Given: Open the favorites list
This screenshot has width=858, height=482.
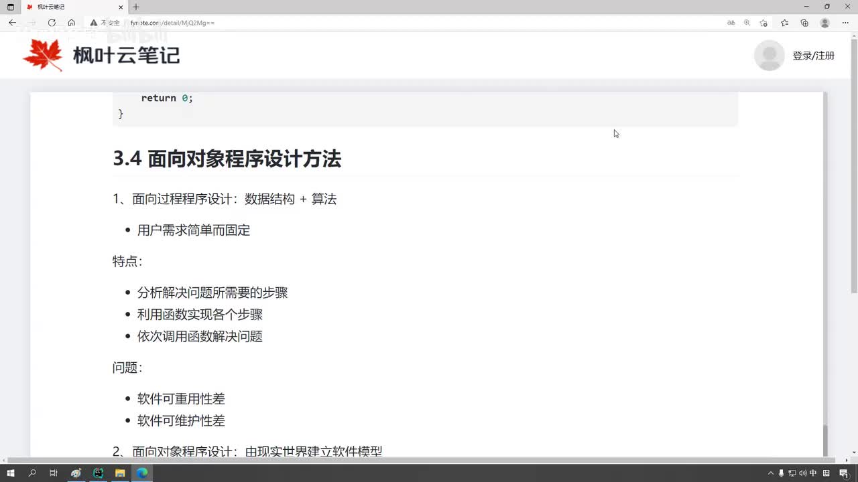Looking at the screenshot, I should tap(785, 23).
